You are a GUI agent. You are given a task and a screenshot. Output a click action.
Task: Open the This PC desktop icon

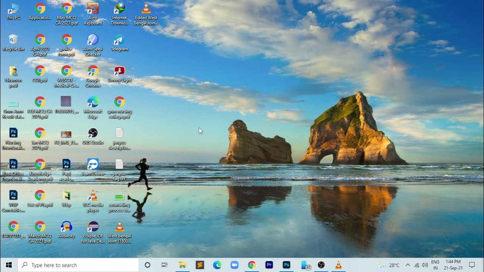pos(13,12)
